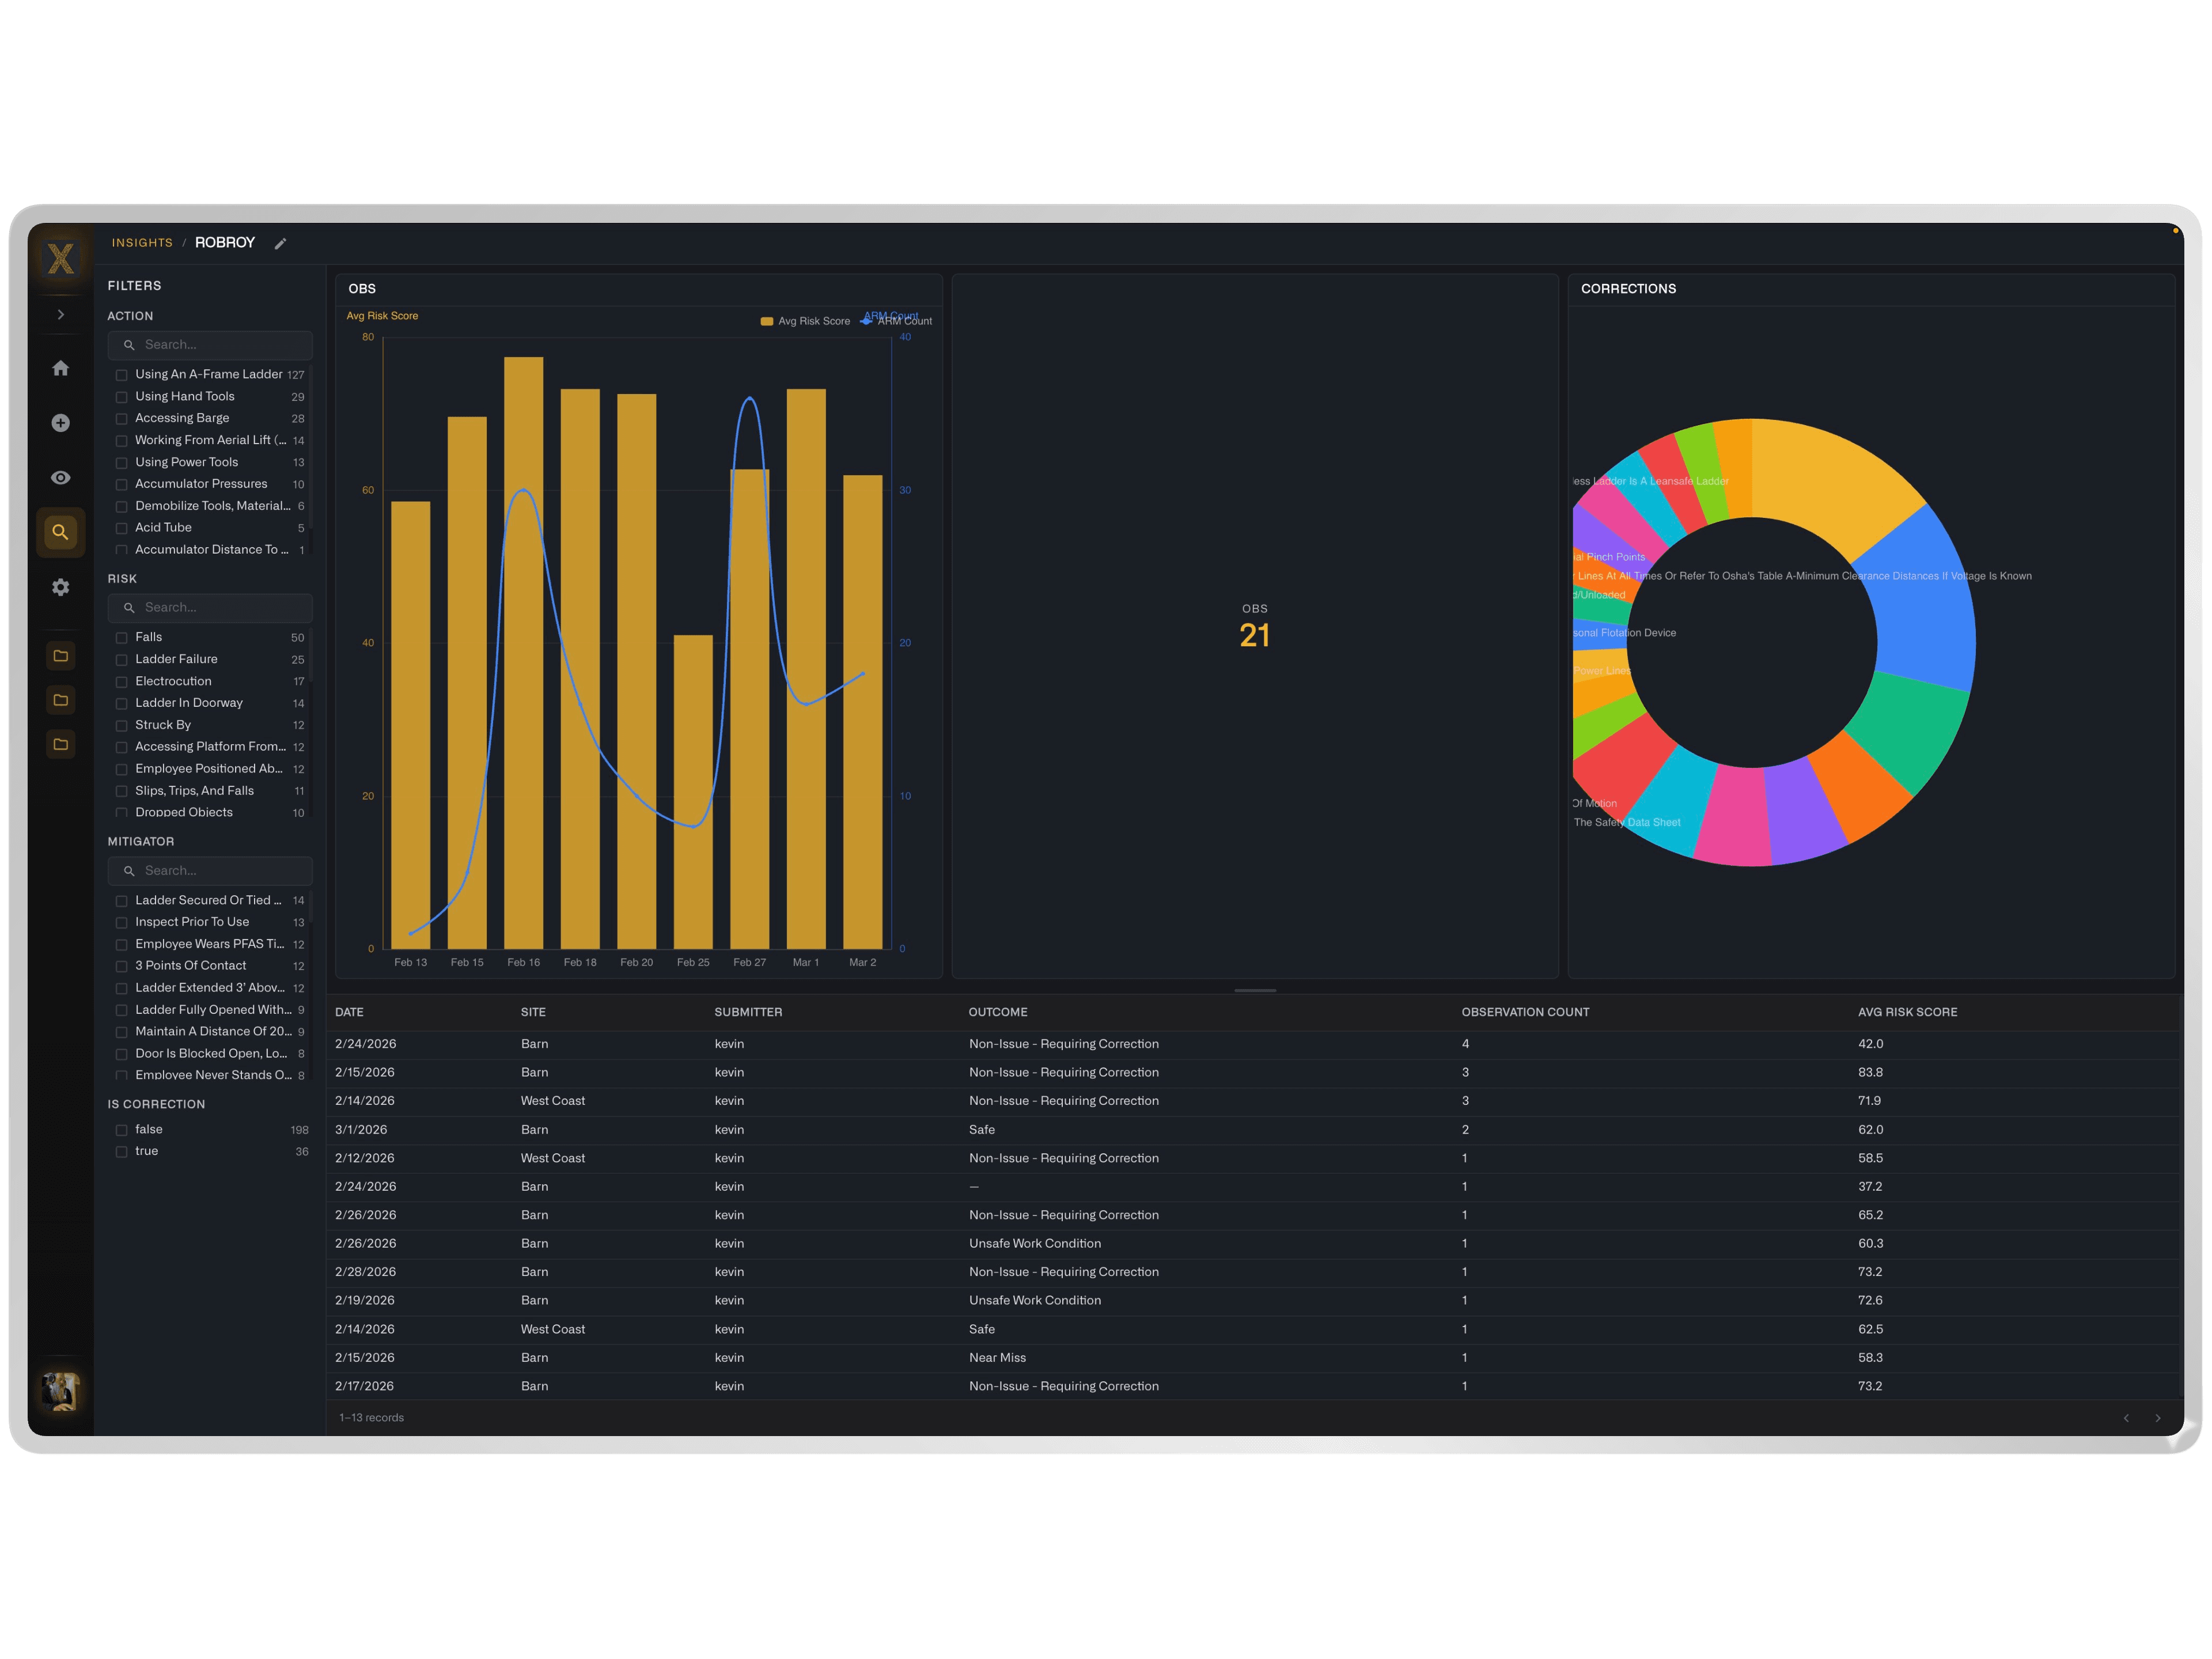Select the 3/1/2026 Safe row
The width and height of the screenshot is (2212, 1659).
pos(1254,1131)
